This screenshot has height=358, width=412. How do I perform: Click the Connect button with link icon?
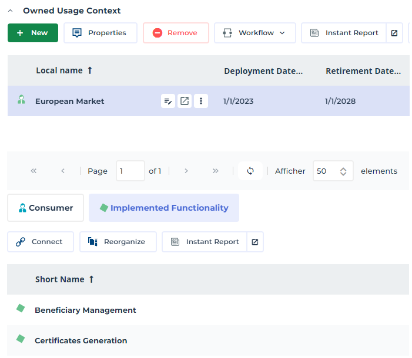40,242
